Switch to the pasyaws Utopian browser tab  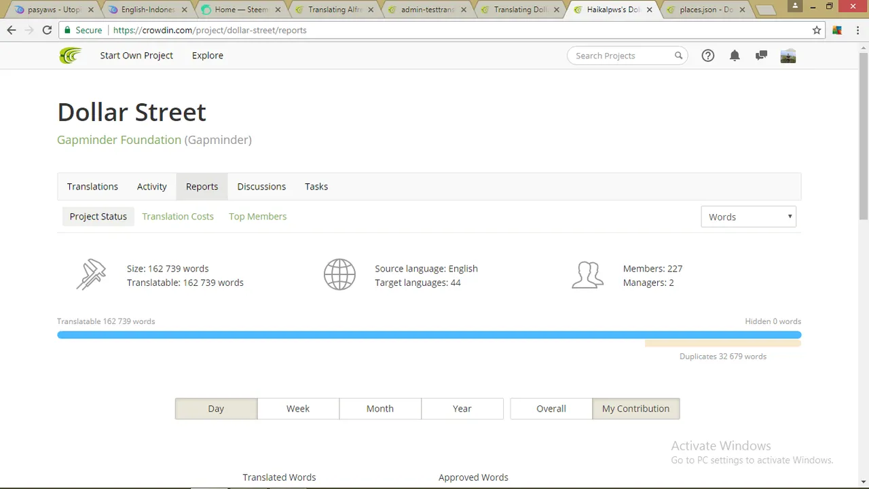[53, 10]
